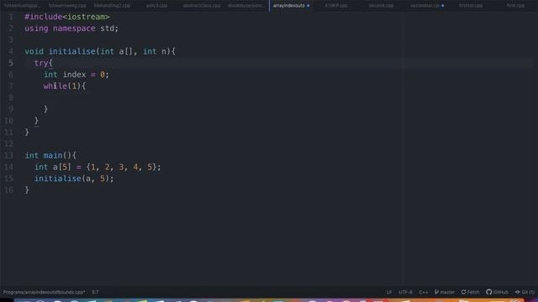Screen dimensions: 538x302
Task: Click the modified dot on arrayindexouto tab
Action: pyautogui.click(x=309, y=6)
